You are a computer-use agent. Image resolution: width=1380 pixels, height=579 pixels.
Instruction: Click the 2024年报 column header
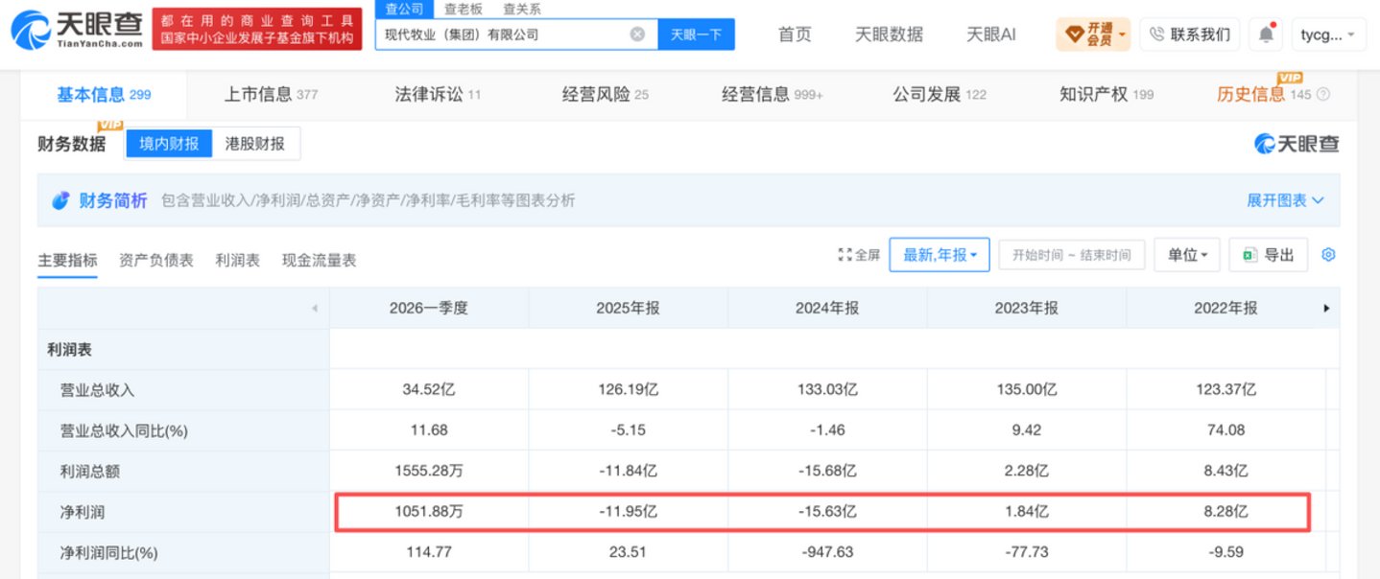(827, 308)
